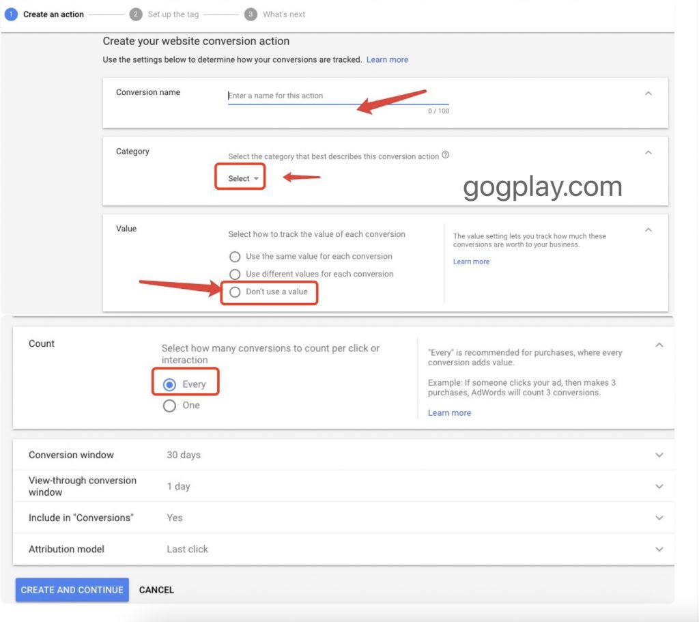Click the '1 day' view-through value
699x622 pixels.
coord(178,486)
